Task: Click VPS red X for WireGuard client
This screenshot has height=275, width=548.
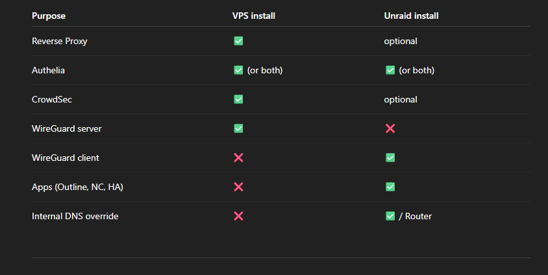Action: pyautogui.click(x=238, y=158)
